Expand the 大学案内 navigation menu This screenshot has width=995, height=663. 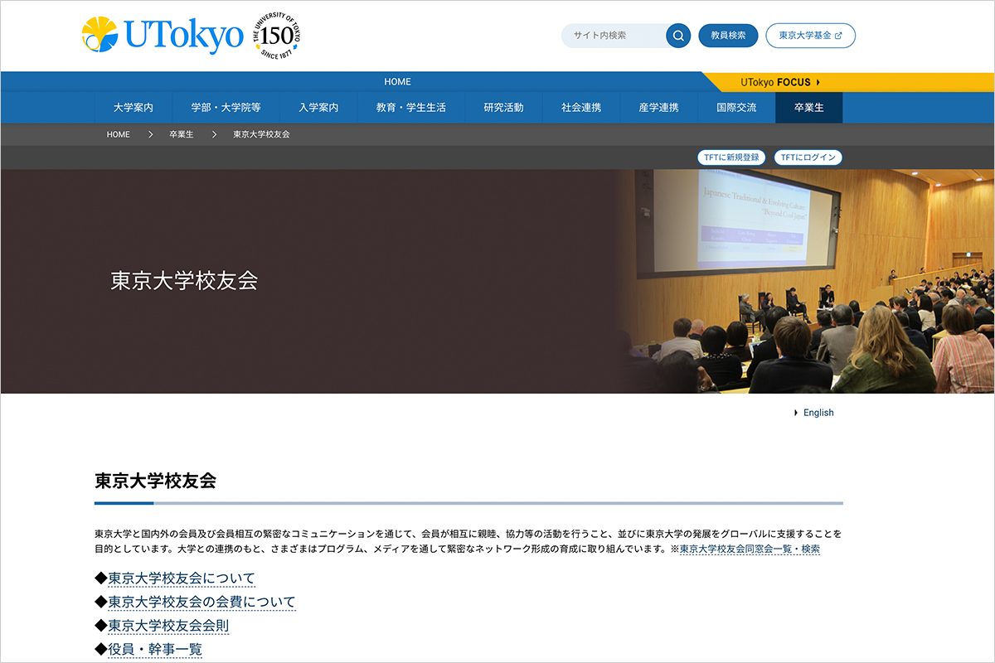(x=134, y=107)
